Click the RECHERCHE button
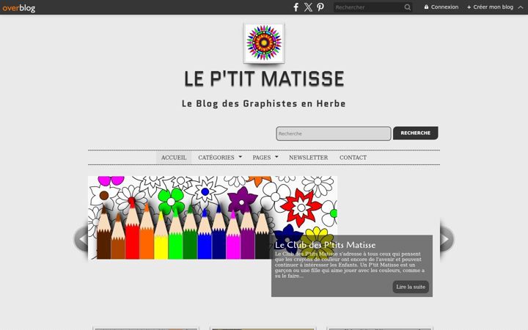Viewport: 528px width, 330px height. (x=416, y=133)
